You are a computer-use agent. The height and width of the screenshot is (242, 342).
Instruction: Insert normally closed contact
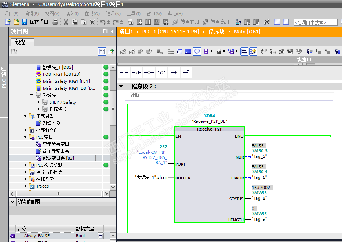coord(137,72)
